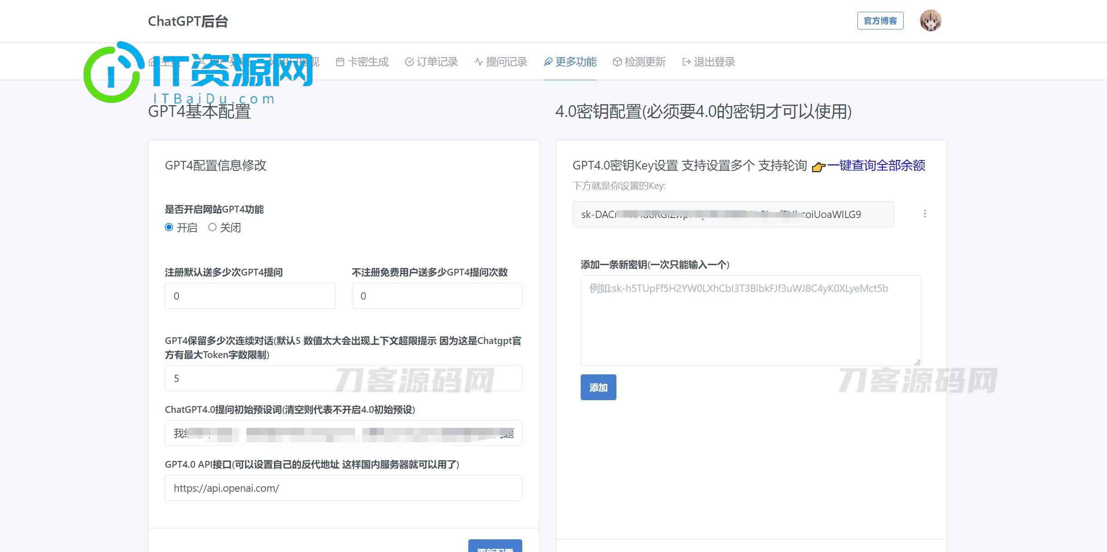The height and width of the screenshot is (552, 1107).
Task: Click the 一键查询全部余额 link
Action: (x=876, y=165)
